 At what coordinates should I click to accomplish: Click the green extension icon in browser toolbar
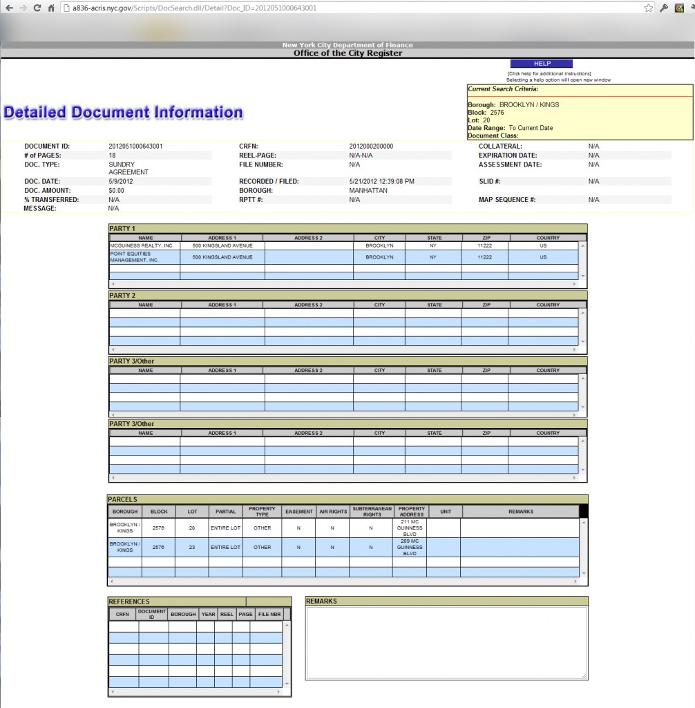pyautogui.click(x=679, y=8)
